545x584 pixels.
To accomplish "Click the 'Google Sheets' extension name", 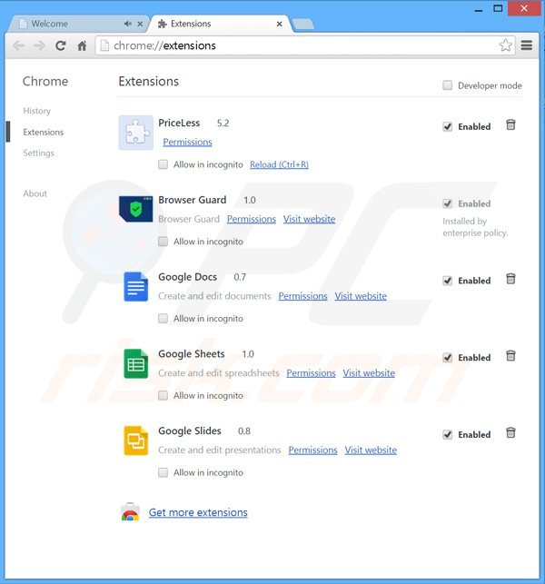I will (192, 354).
